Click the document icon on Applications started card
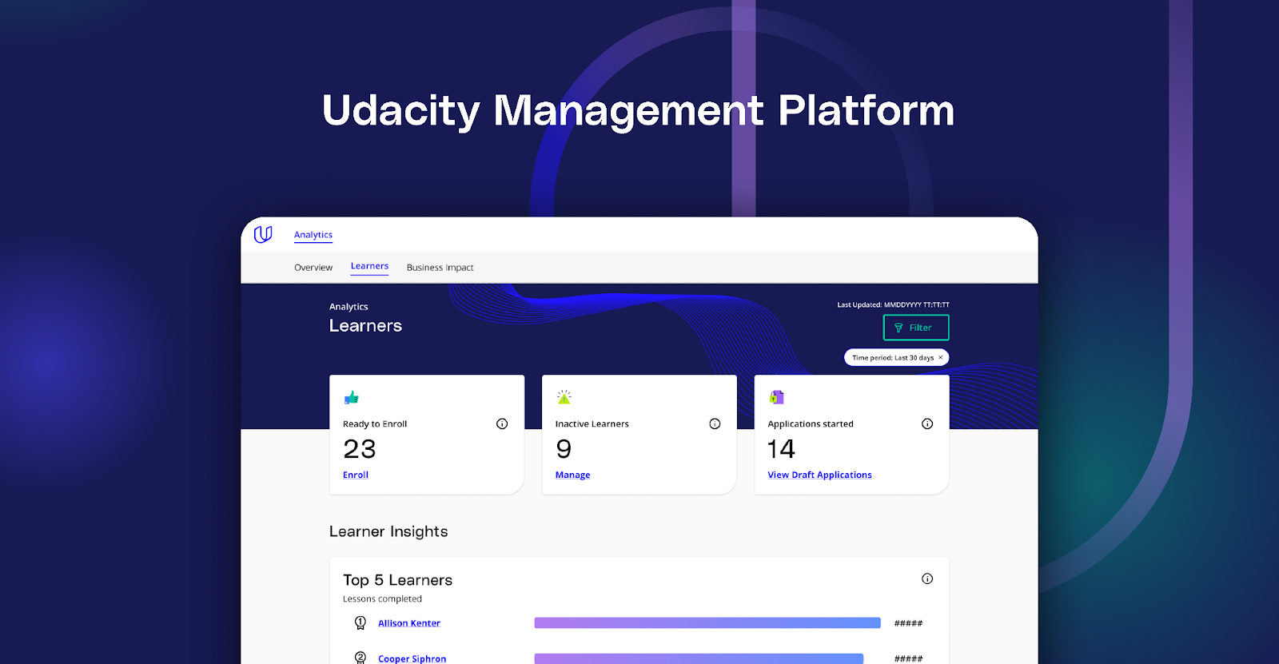This screenshot has width=1279, height=664. click(x=776, y=397)
